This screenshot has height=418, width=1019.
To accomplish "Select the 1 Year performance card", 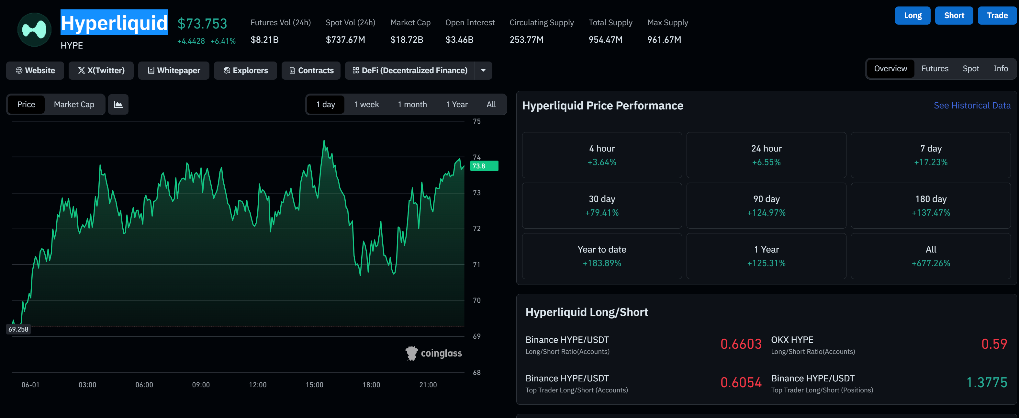I will [x=766, y=256].
